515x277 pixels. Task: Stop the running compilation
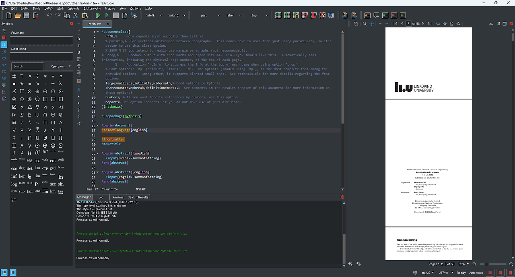coord(115,15)
